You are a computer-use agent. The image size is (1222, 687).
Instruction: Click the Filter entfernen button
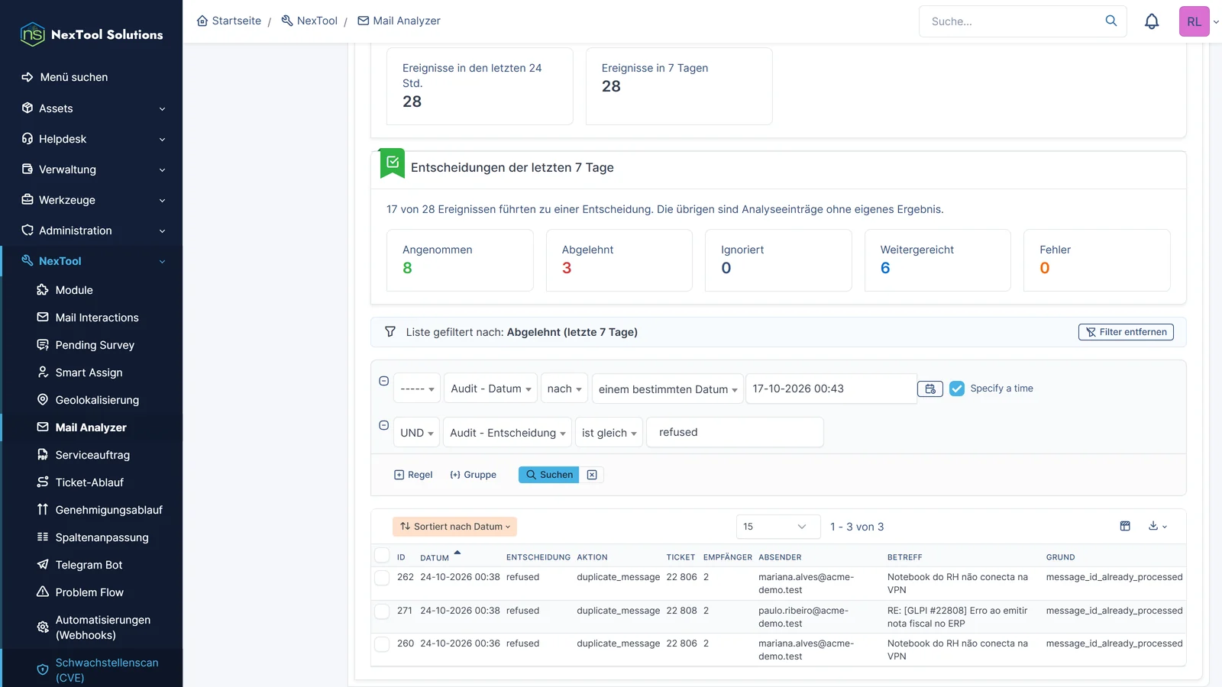click(x=1126, y=332)
